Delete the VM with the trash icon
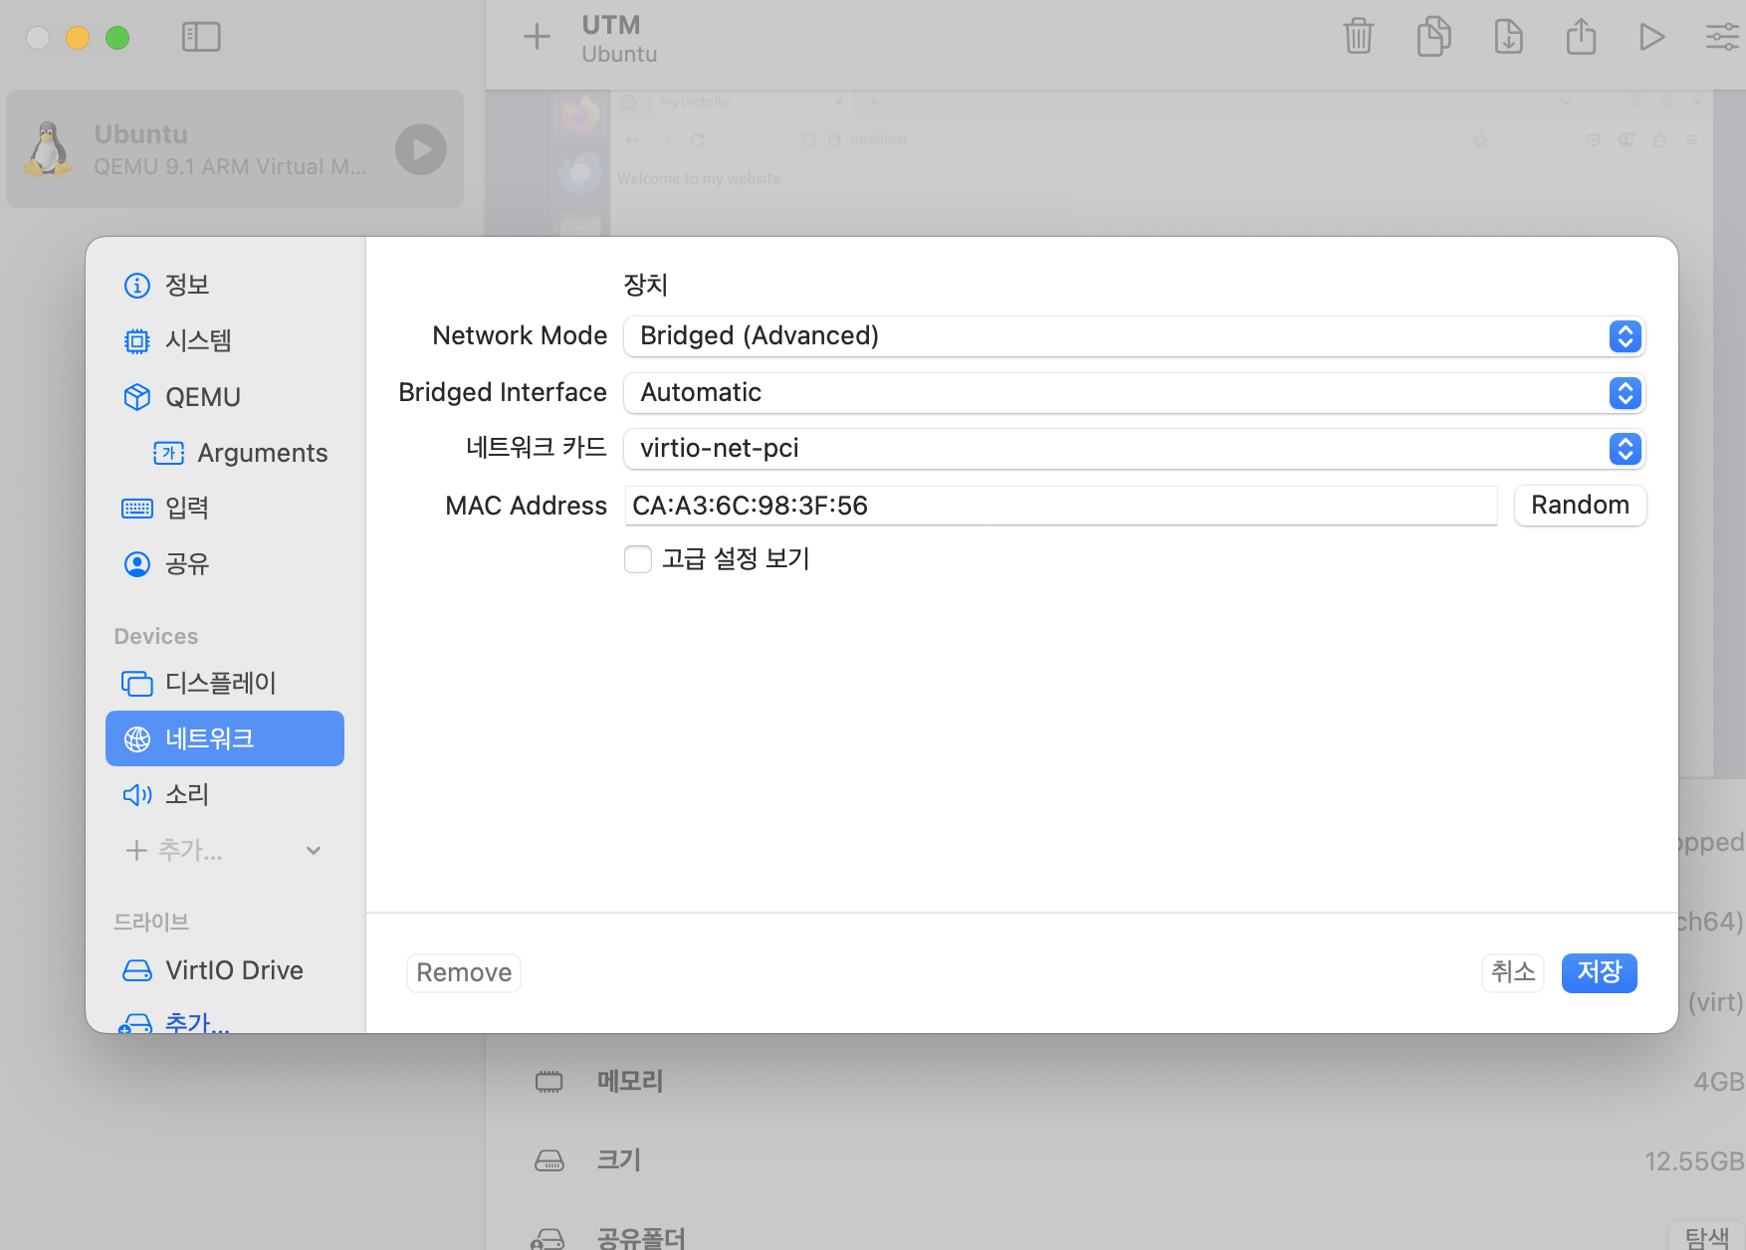Screen dimensions: 1746x1250 [1358, 37]
